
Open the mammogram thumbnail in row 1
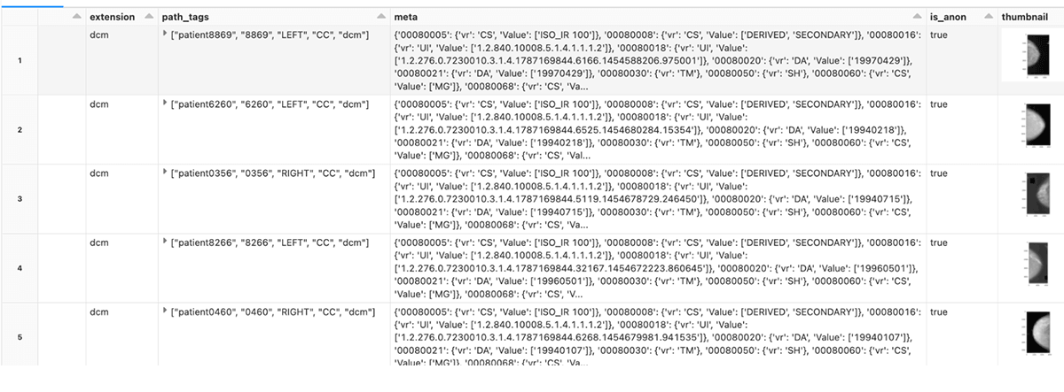pyautogui.click(x=1031, y=55)
